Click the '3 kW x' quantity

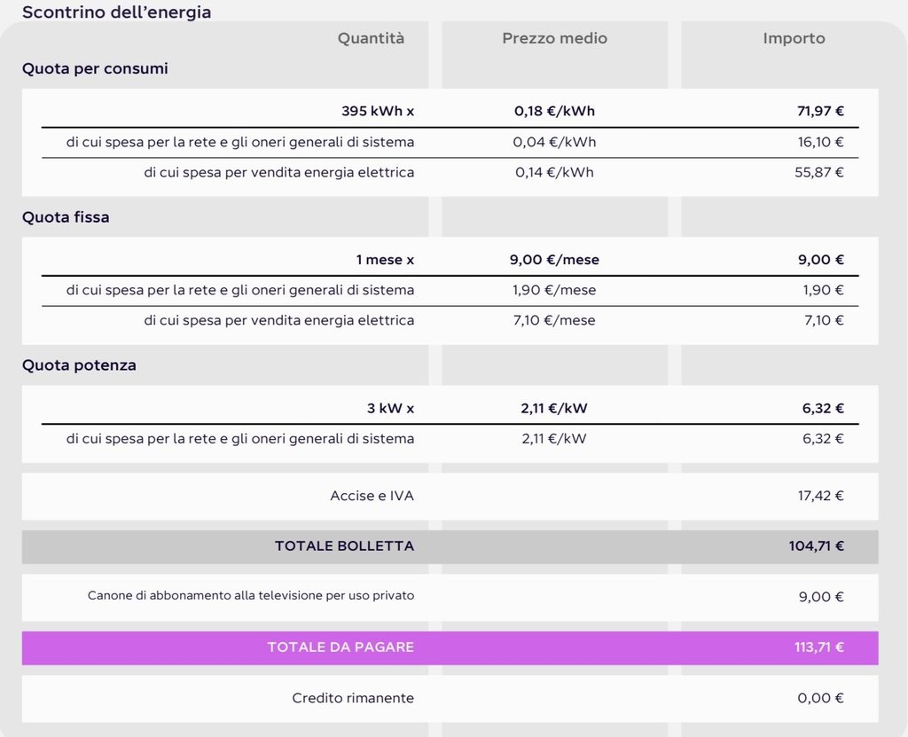pyautogui.click(x=389, y=409)
